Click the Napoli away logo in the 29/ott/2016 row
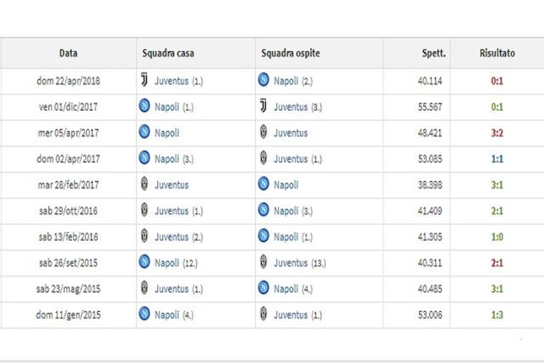544x363 pixels. pyautogui.click(x=263, y=209)
